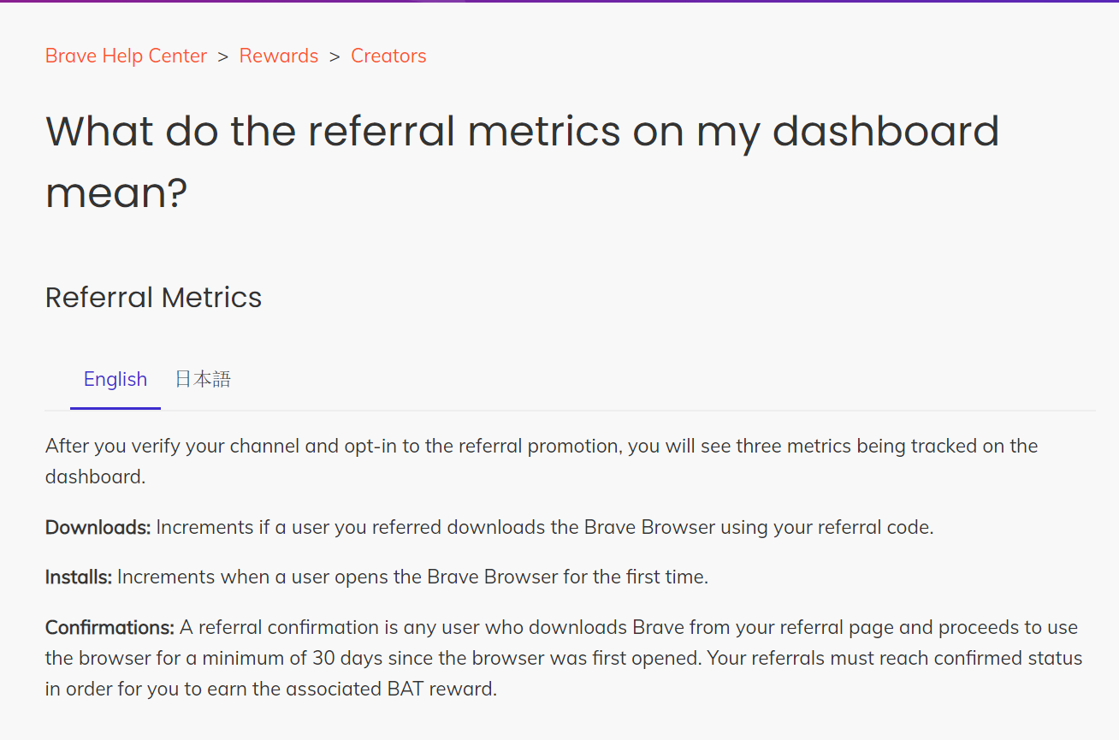Click the purple gradient bar at page top

(x=559, y=1)
